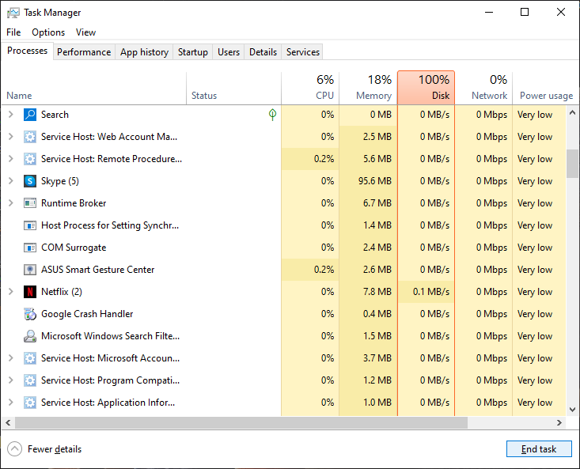This screenshot has height=469, width=580.
Task: Click the COM Surrogate icon
Action: pyautogui.click(x=30, y=248)
